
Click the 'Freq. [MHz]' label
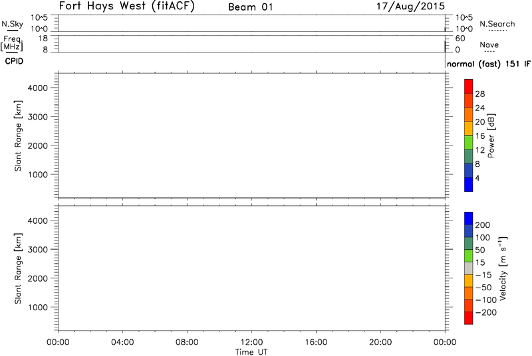pos(12,43)
